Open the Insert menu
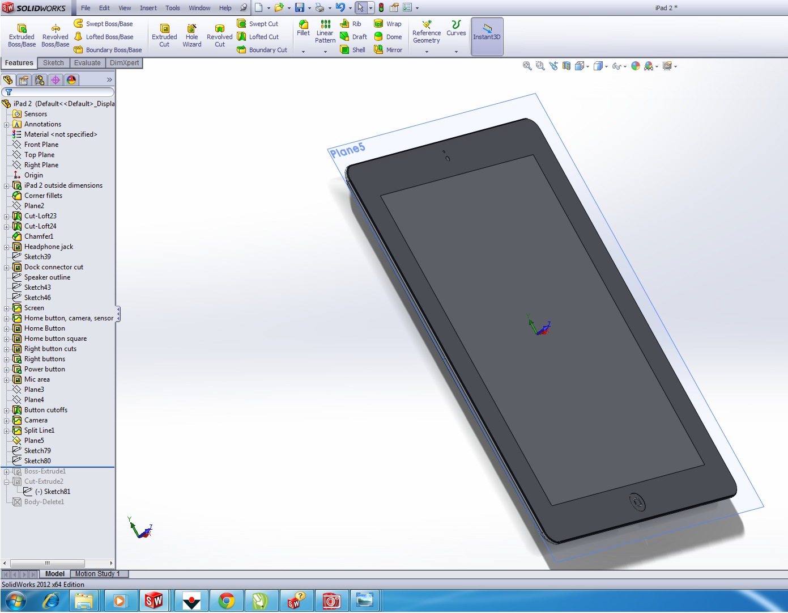The height and width of the screenshot is (613, 788). point(148,8)
